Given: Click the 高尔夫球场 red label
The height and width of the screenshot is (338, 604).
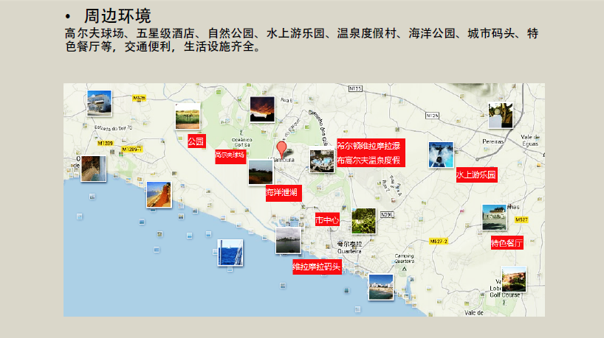Looking at the screenshot, I should 230,156.
